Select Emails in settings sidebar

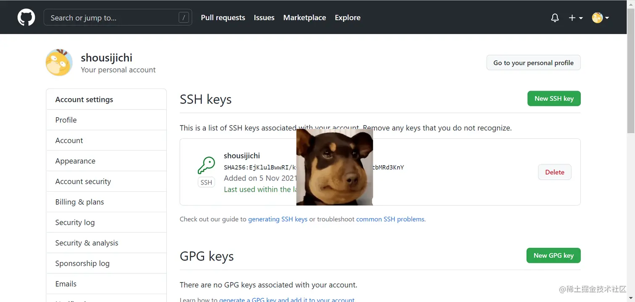(106, 284)
